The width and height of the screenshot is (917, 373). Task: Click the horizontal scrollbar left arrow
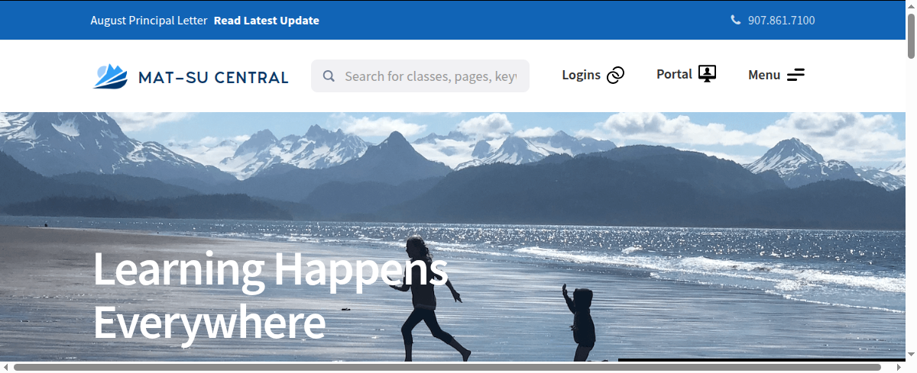(5, 367)
